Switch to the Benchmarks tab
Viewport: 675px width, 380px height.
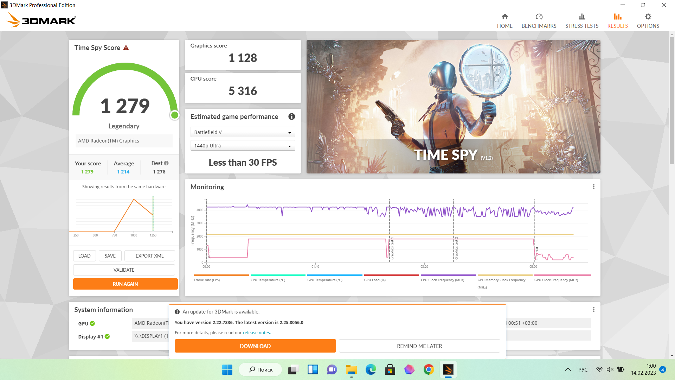539,21
